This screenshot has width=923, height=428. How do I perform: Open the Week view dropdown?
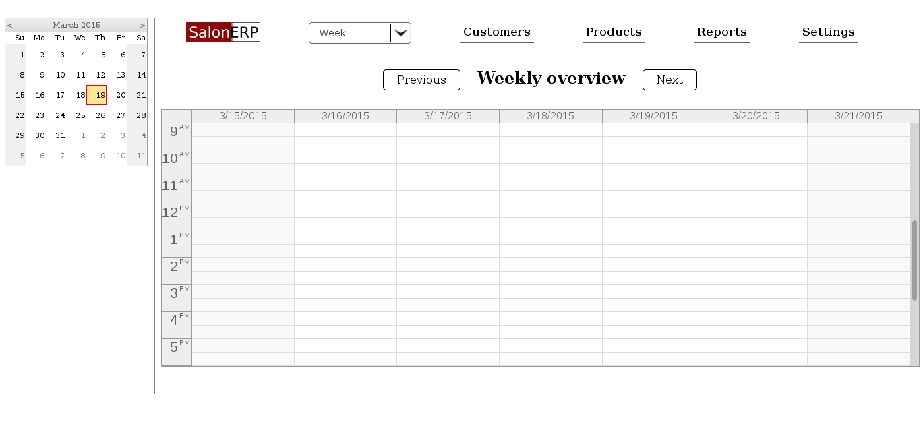coord(351,32)
